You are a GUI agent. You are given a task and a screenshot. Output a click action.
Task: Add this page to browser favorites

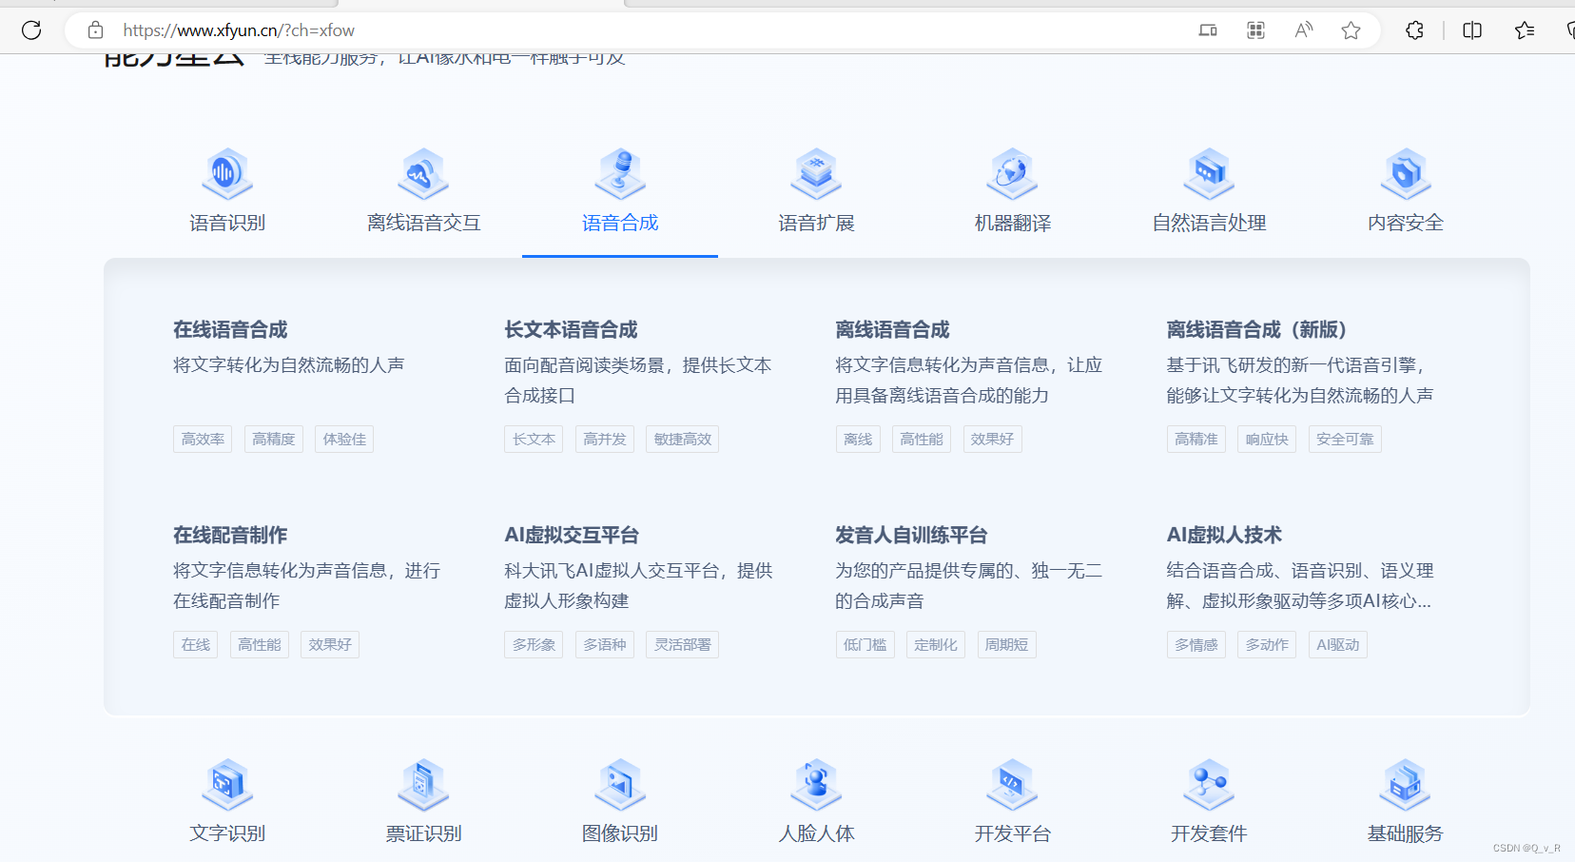click(1351, 29)
